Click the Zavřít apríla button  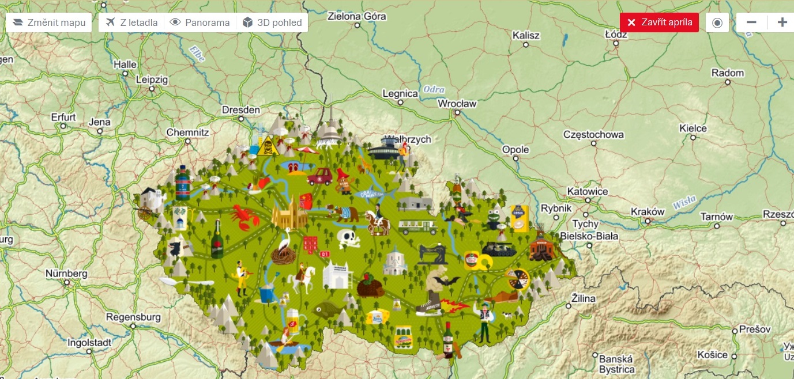(x=659, y=22)
